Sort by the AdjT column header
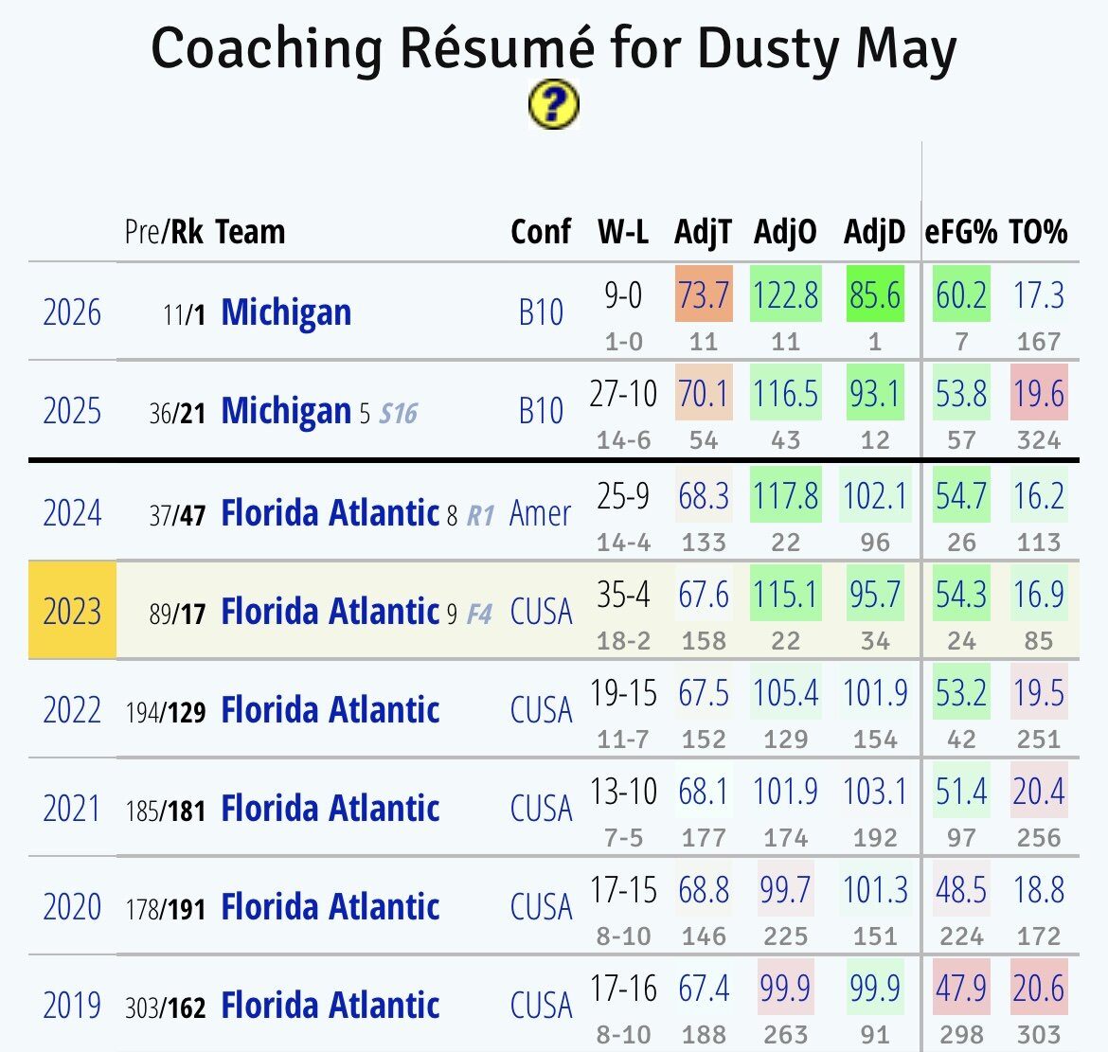The width and height of the screenshot is (1108, 1052). click(703, 232)
